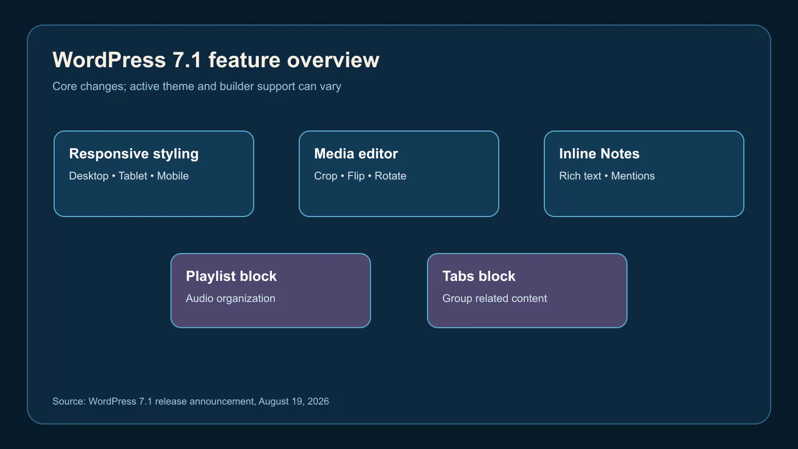This screenshot has width=798, height=449.
Task: Click the source line dated August 19, 2026
Action: click(191, 401)
